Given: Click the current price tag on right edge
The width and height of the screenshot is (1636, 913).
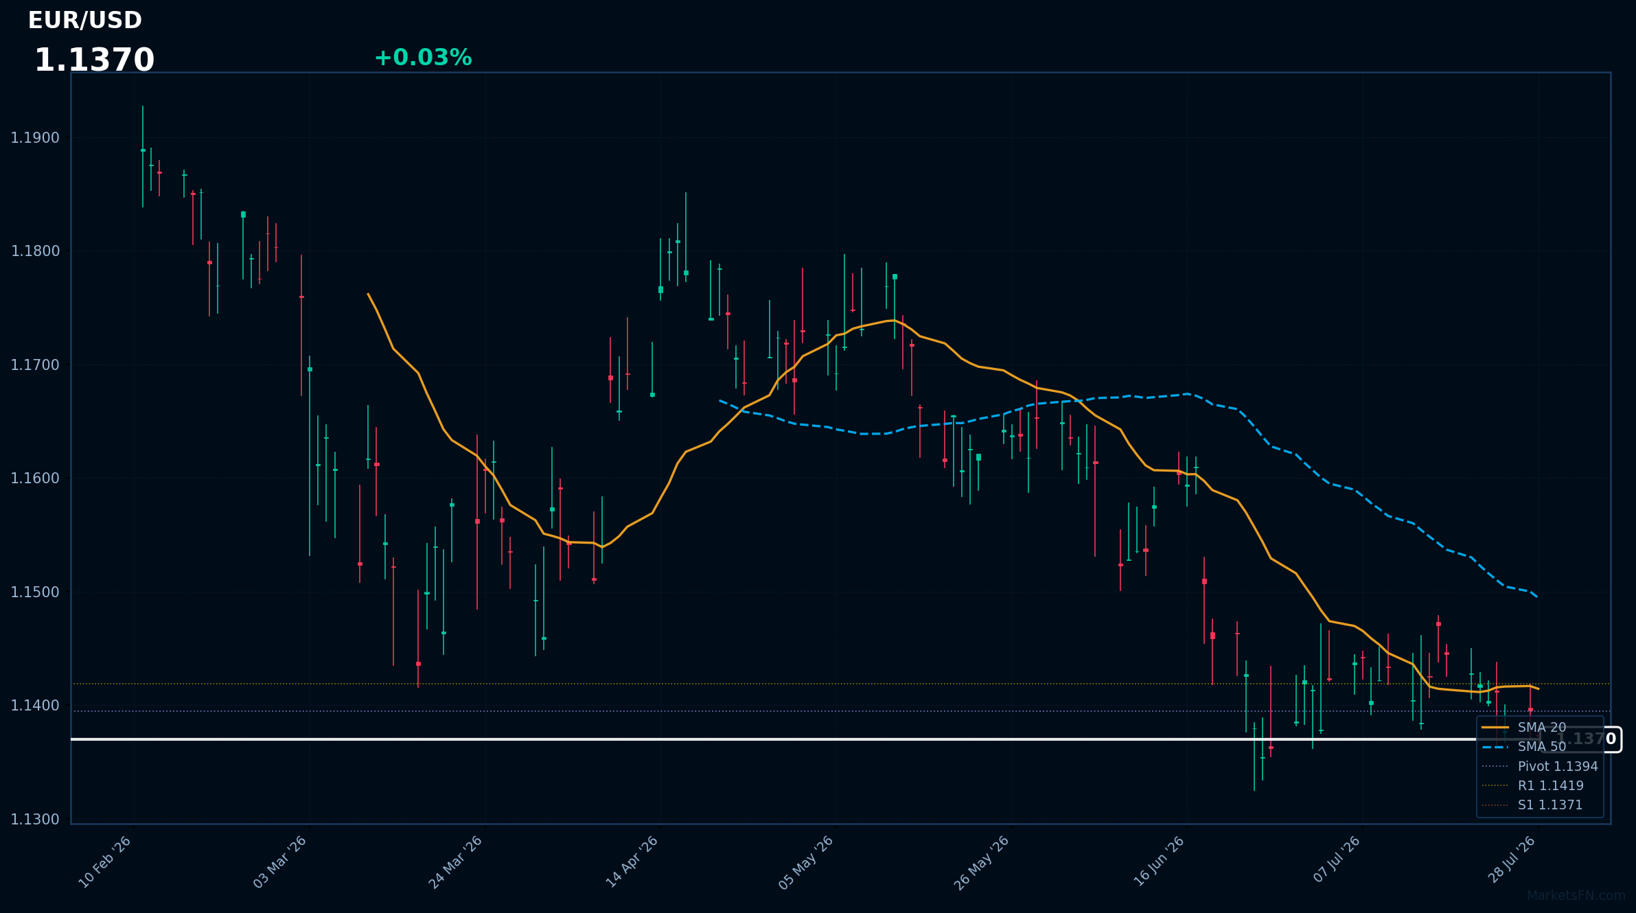Looking at the screenshot, I should [1581, 739].
